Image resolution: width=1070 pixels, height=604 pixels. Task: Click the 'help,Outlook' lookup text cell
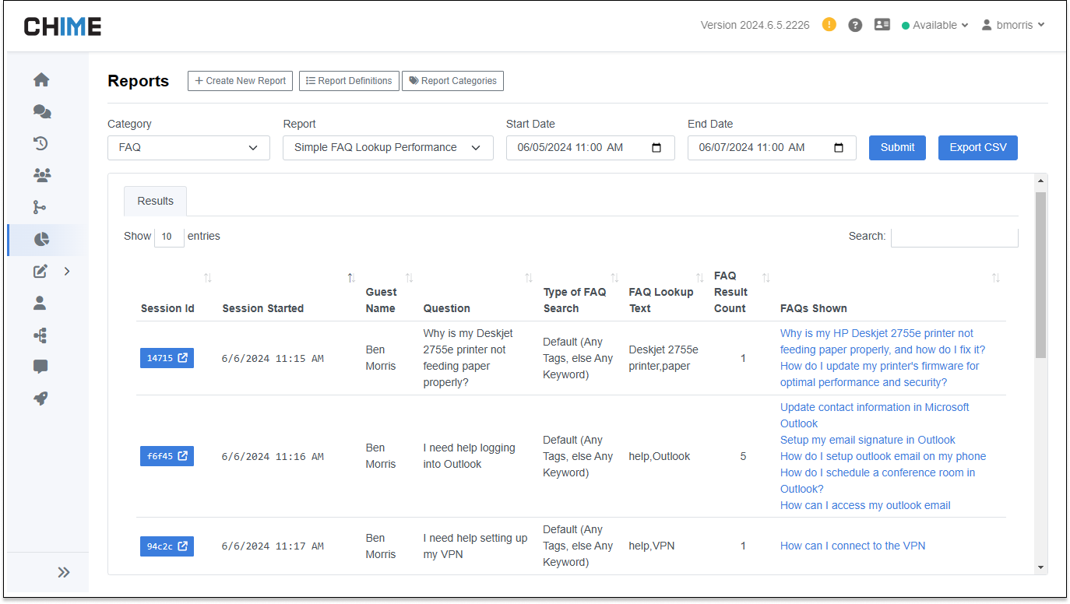tap(660, 456)
